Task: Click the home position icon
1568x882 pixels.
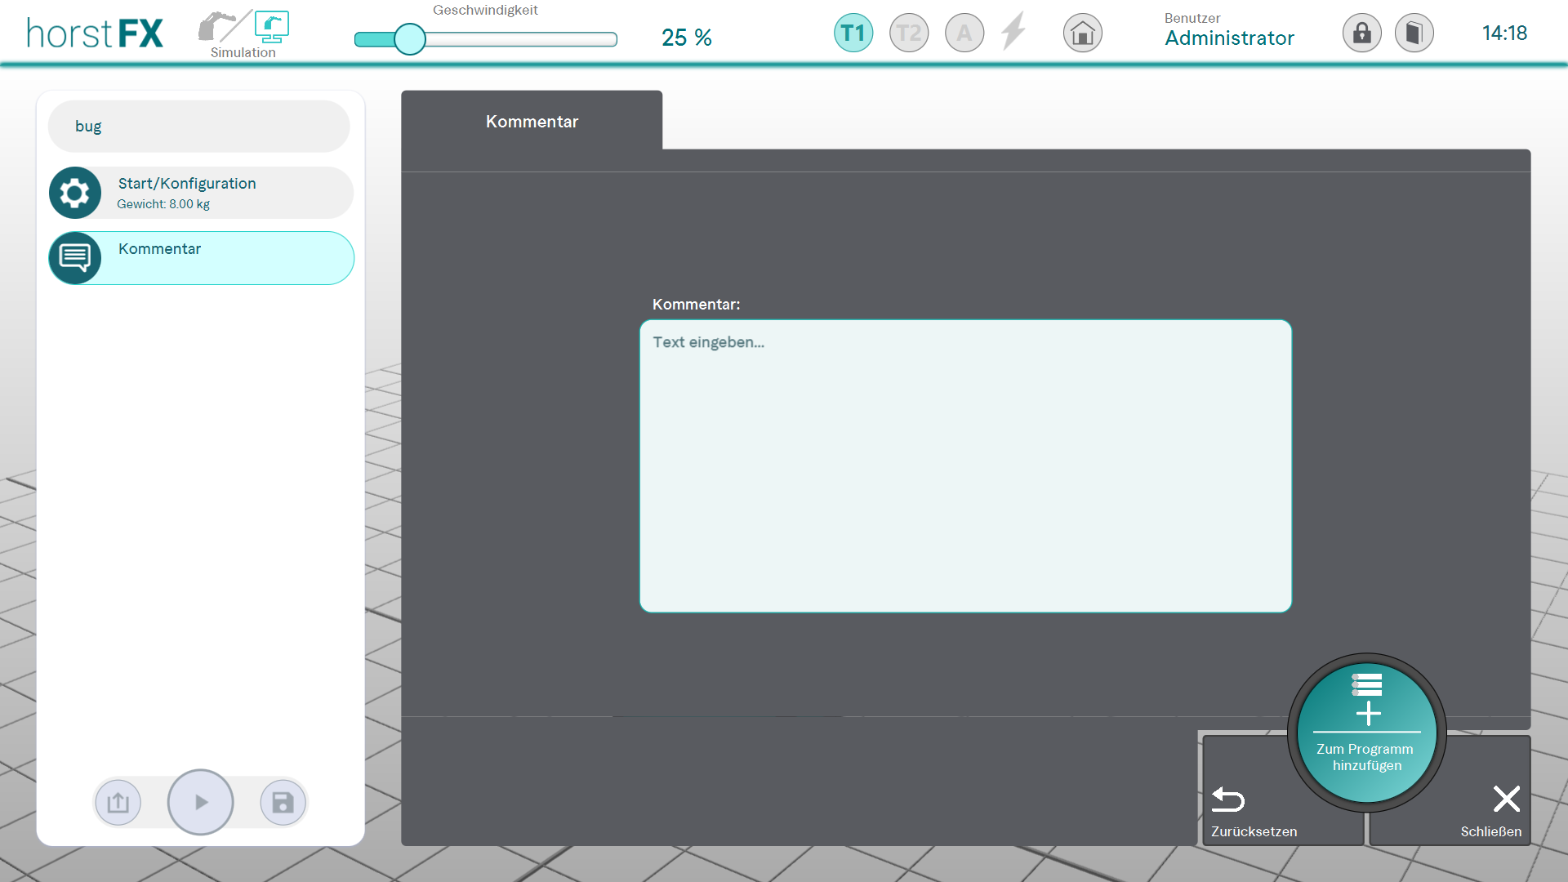Action: point(1082,33)
